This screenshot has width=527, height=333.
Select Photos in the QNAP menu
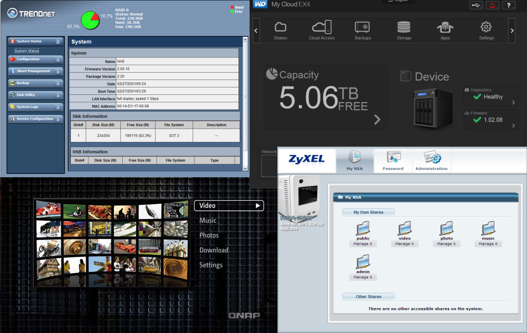tap(209, 235)
